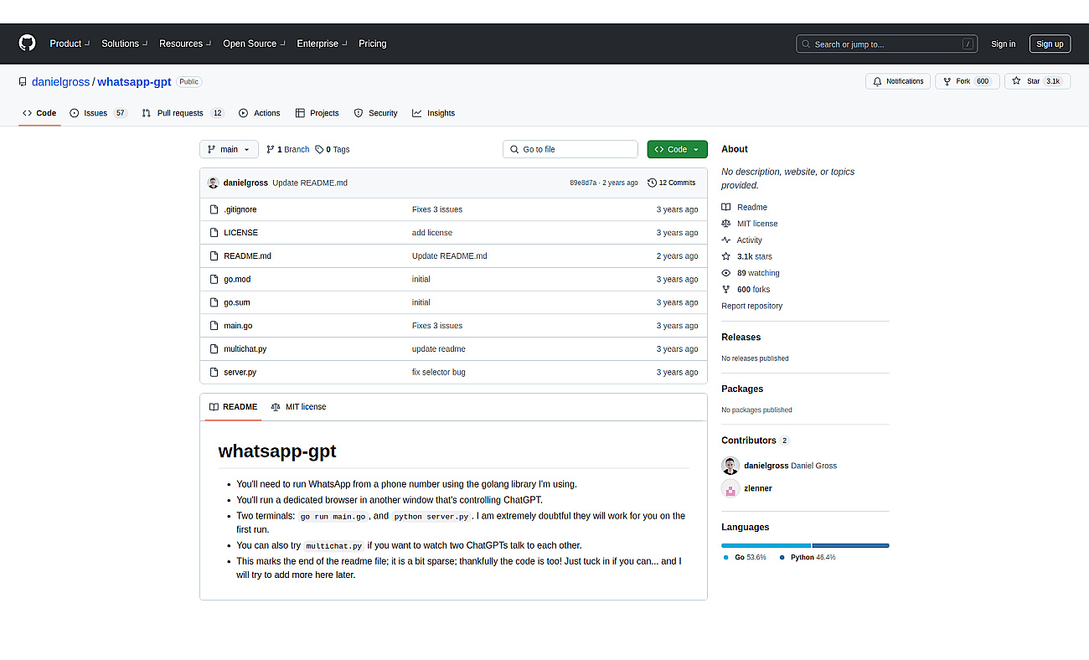
Task: Click the Sign in link
Action: click(x=1003, y=44)
